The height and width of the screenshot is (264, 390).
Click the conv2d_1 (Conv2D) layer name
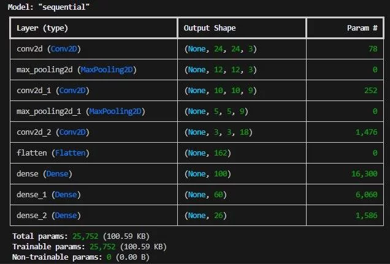point(50,90)
